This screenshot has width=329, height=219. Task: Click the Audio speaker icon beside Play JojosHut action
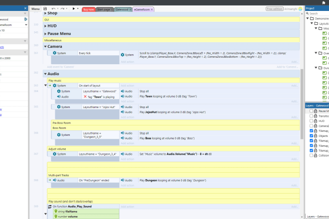[123, 112]
